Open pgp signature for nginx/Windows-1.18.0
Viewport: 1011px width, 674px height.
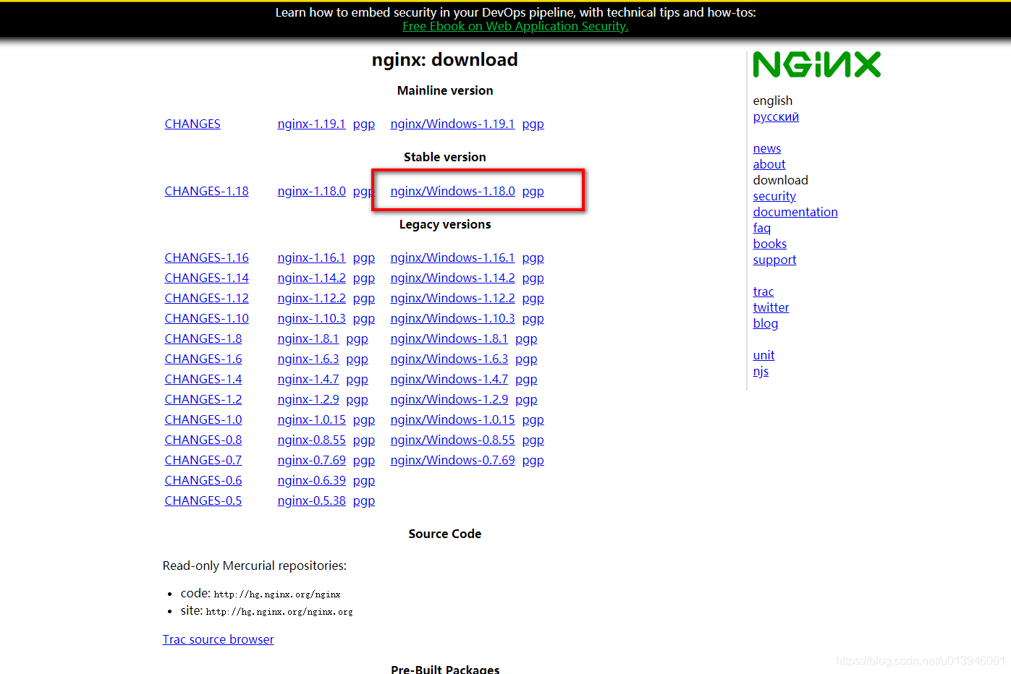pyautogui.click(x=533, y=191)
